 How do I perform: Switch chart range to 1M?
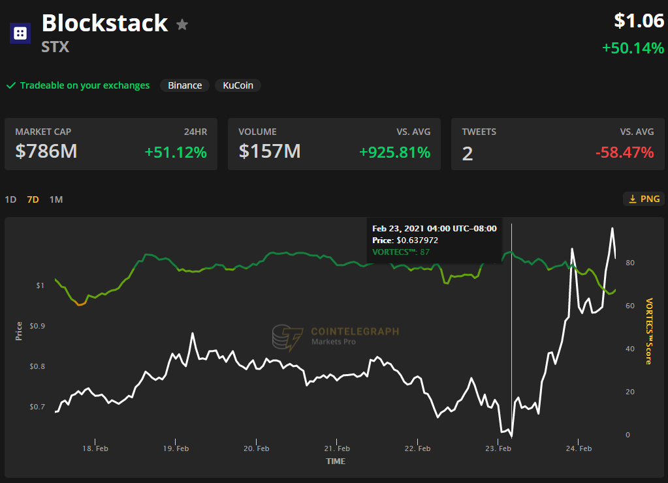pyautogui.click(x=56, y=199)
